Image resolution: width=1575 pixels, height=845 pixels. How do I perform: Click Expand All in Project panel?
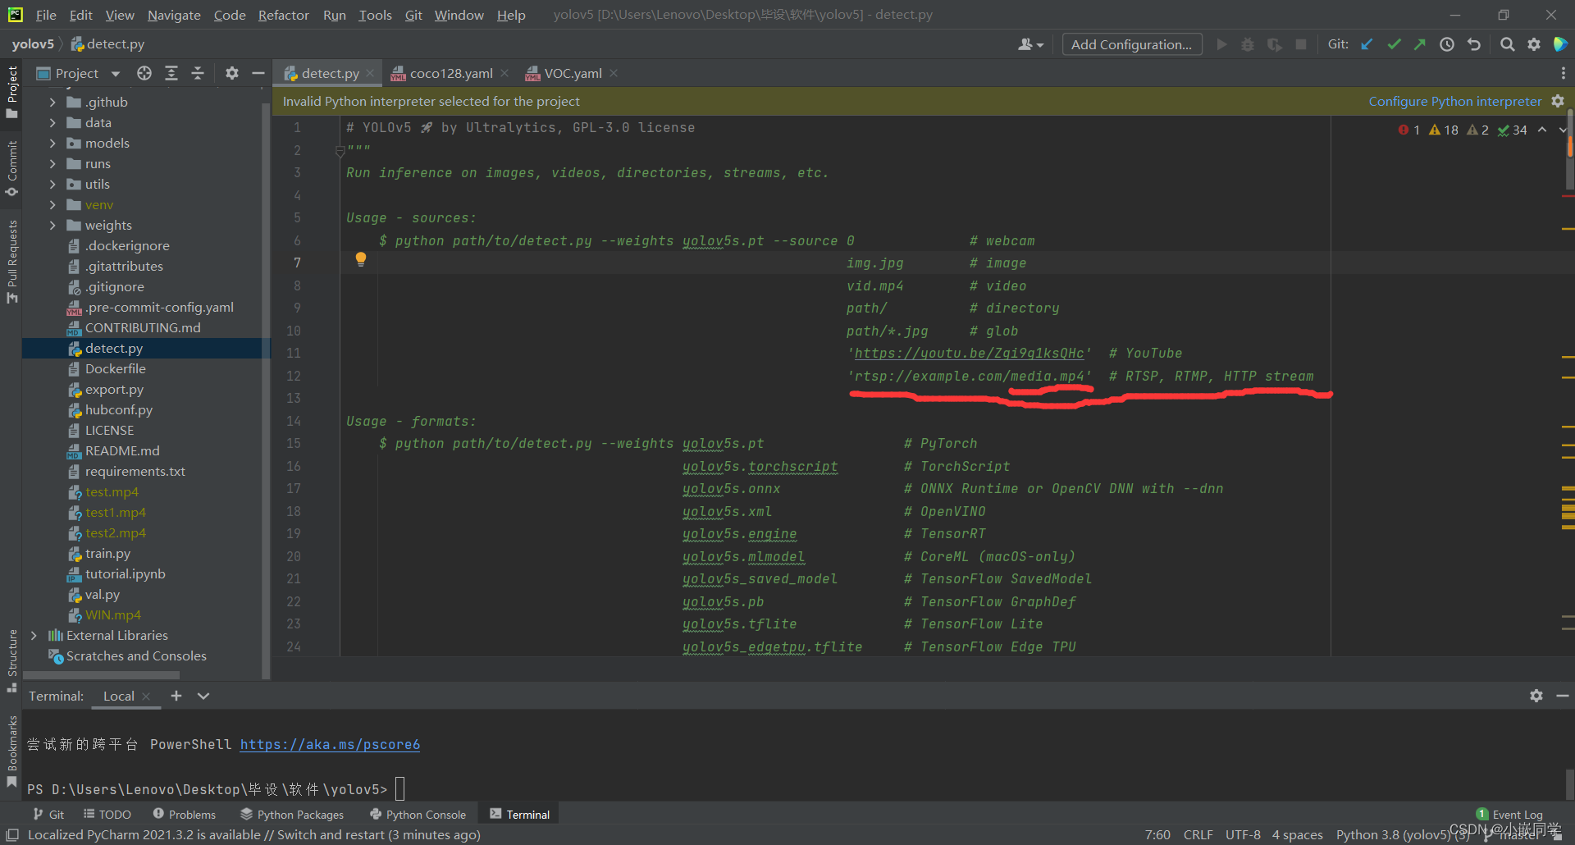[171, 73]
